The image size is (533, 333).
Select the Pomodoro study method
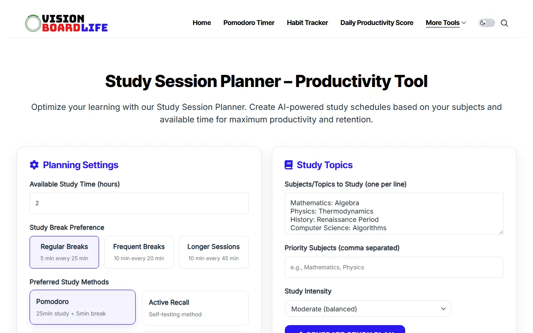tap(82, 307)
